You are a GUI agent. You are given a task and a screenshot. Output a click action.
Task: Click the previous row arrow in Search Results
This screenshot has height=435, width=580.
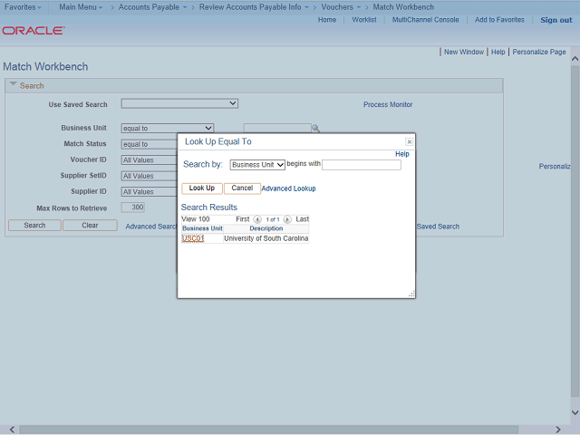coord(257,219)
